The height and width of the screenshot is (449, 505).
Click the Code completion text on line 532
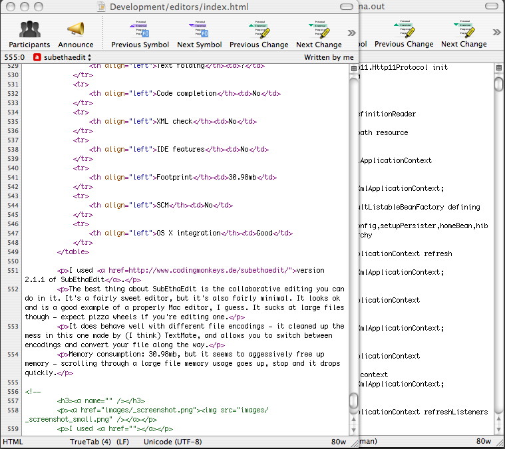[x=186, y=93]
